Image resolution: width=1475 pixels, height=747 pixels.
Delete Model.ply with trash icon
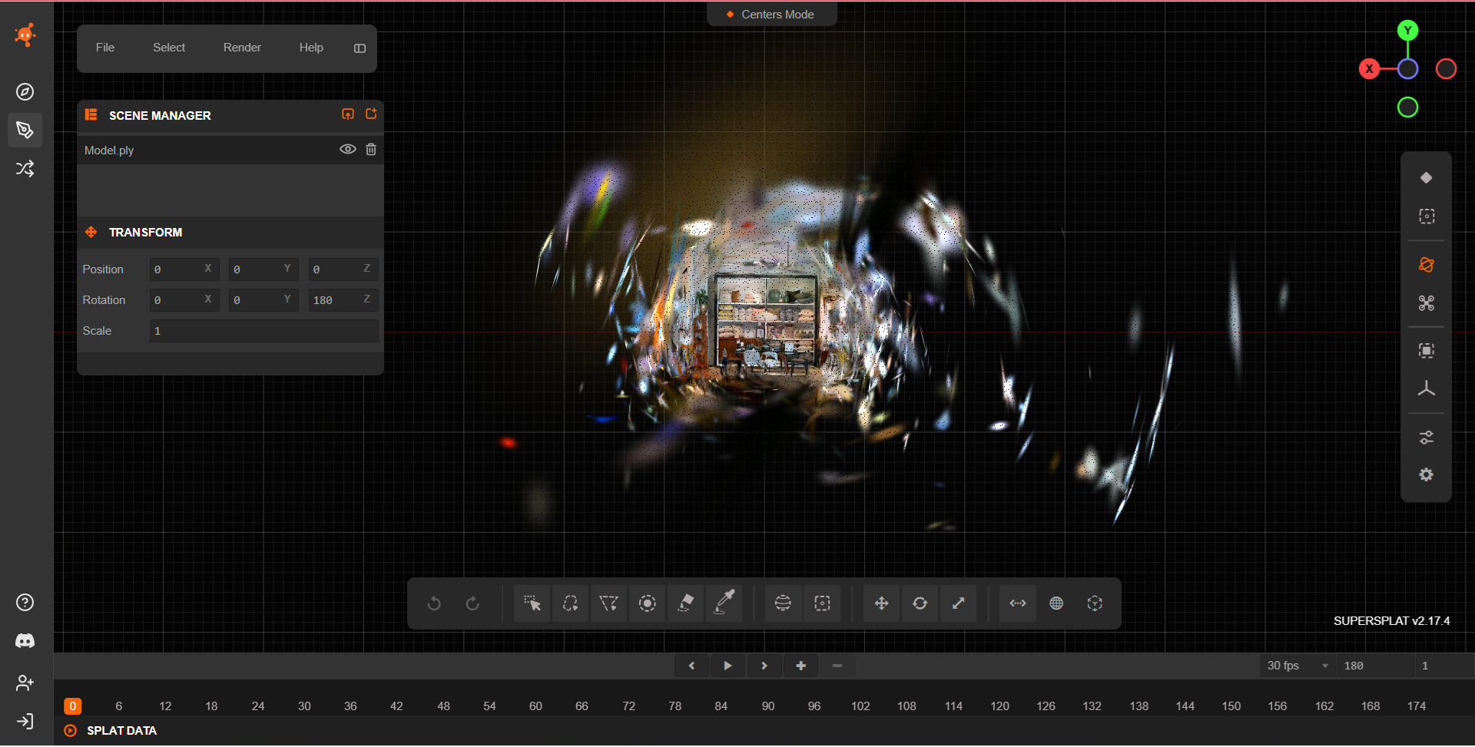pos(371,150)
